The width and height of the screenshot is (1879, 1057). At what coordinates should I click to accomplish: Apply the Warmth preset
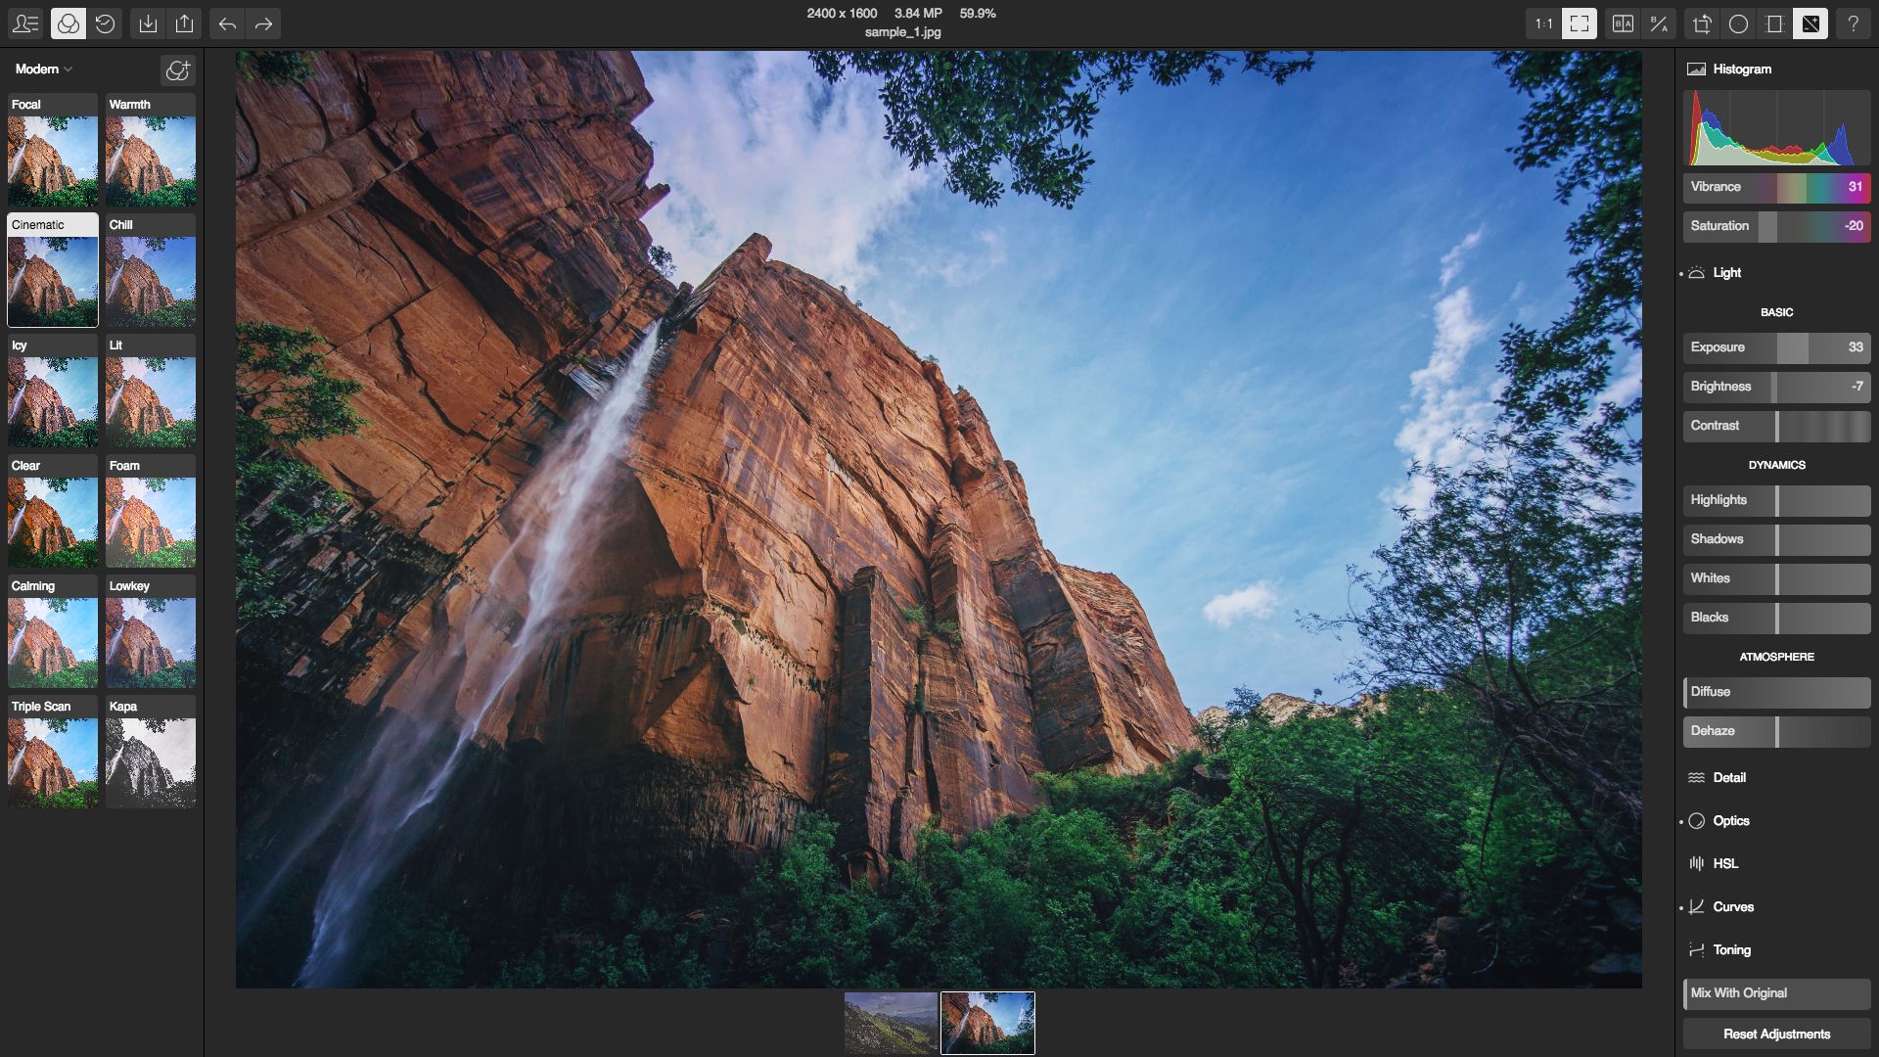pyautogui.click(x=151, y=150)
